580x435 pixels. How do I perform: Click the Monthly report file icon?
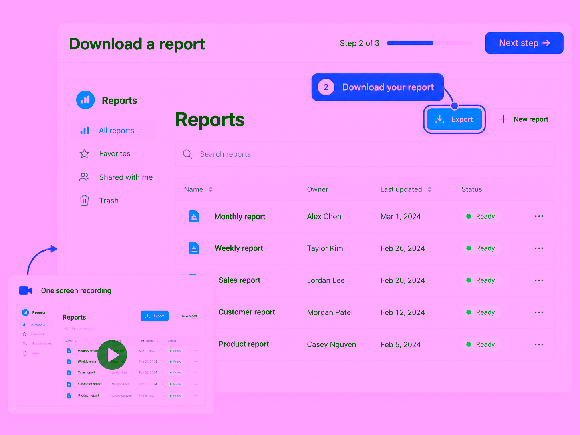194,216
